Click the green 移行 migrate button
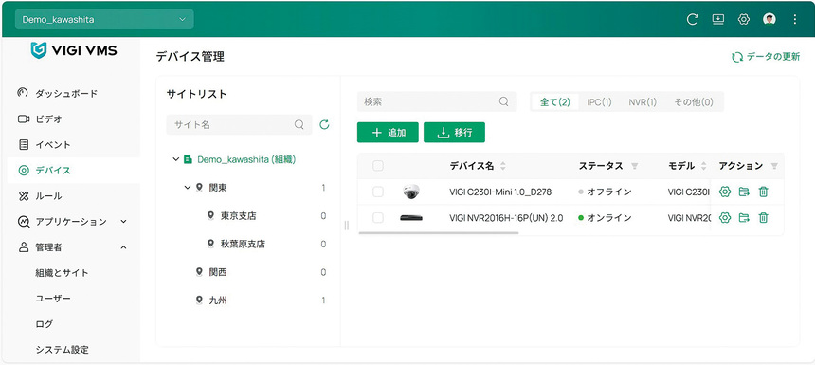 click(454, 133)
